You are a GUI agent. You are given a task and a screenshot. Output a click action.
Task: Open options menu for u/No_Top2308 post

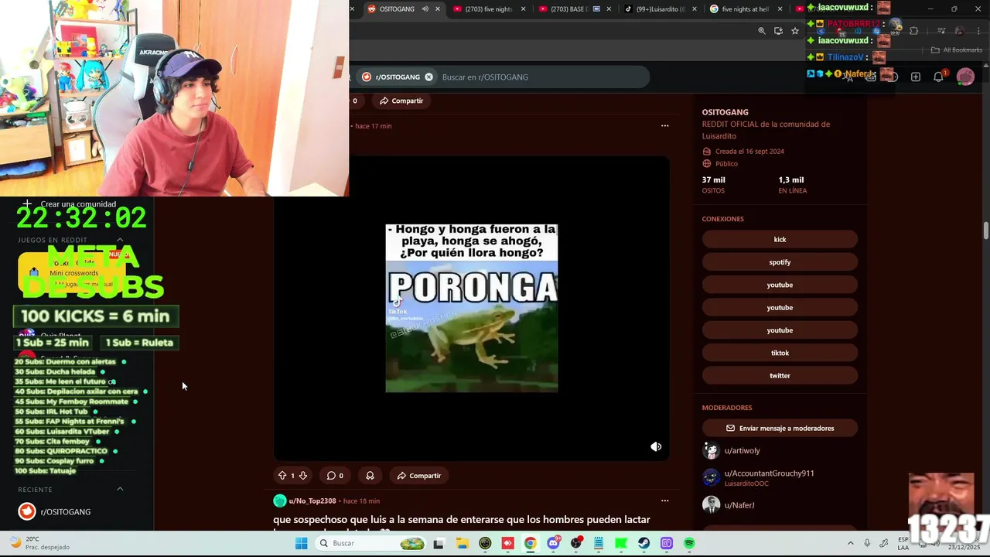point(664,501)
